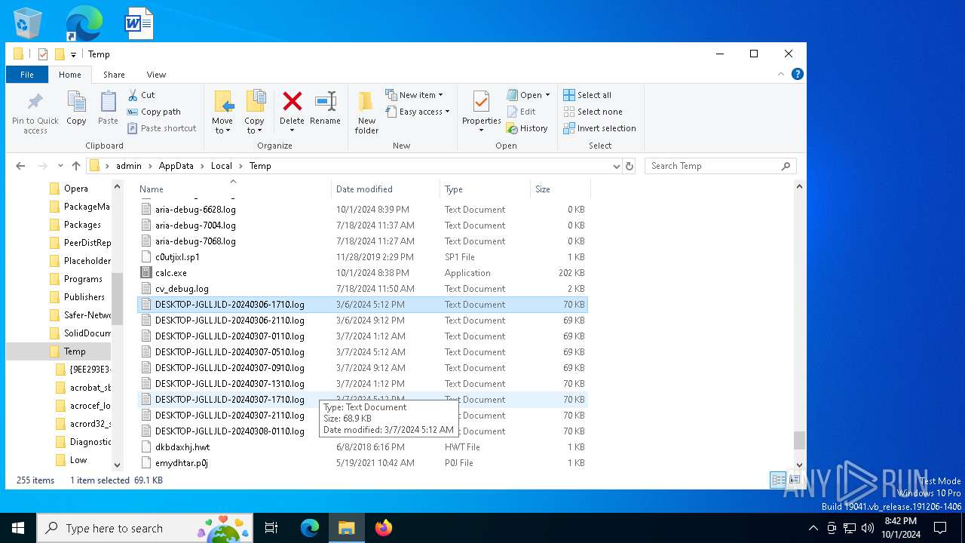965x543 pixels.
Task: Collapse the ribbon with chevron
Action: point(781,74)
